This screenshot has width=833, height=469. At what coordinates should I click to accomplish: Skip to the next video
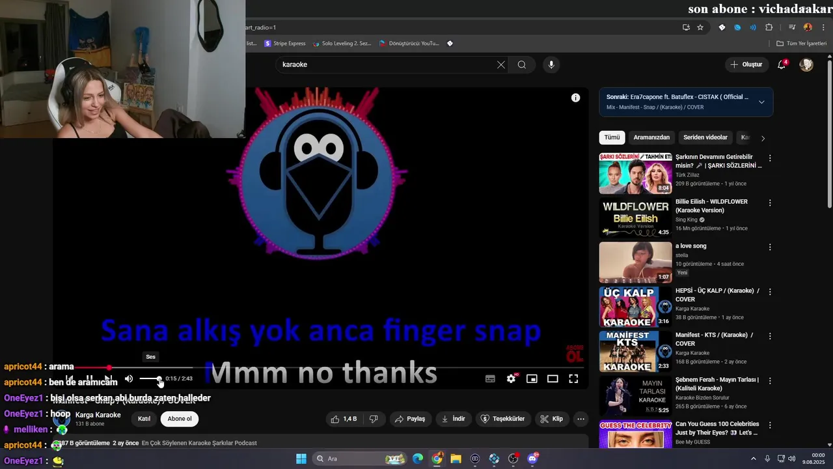pos(108,378)
